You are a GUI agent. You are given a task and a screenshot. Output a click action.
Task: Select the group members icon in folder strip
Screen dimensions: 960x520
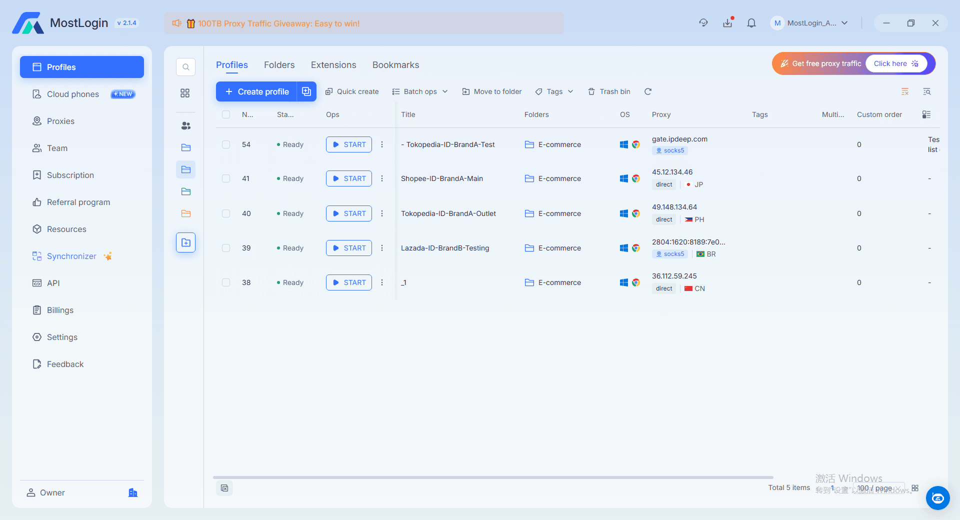pyautogui.click(x=185, y=125)
